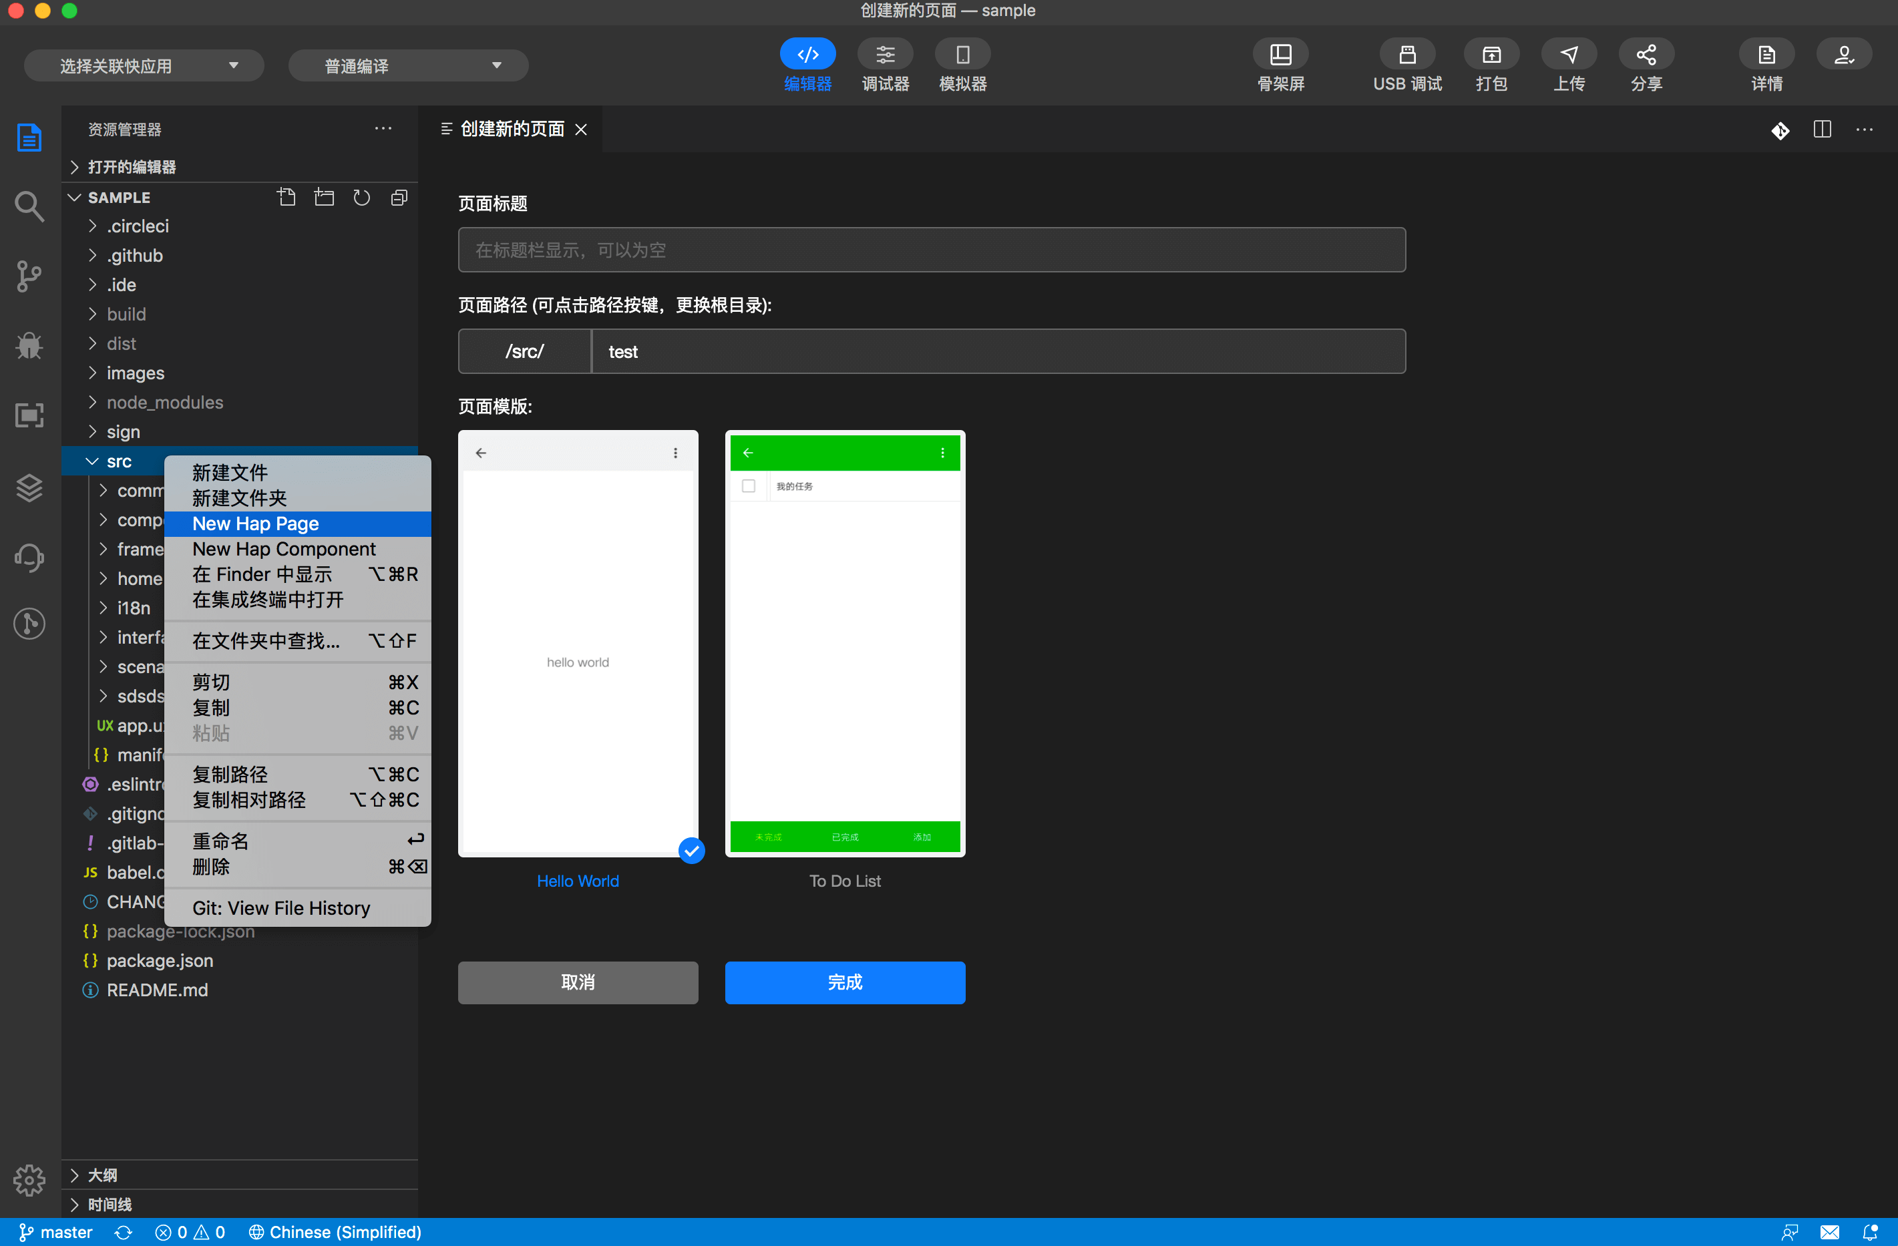This screenshot has width=1898, height=1246.
Task: Choose New Hap Component from context menu
Action: [284, 548]
